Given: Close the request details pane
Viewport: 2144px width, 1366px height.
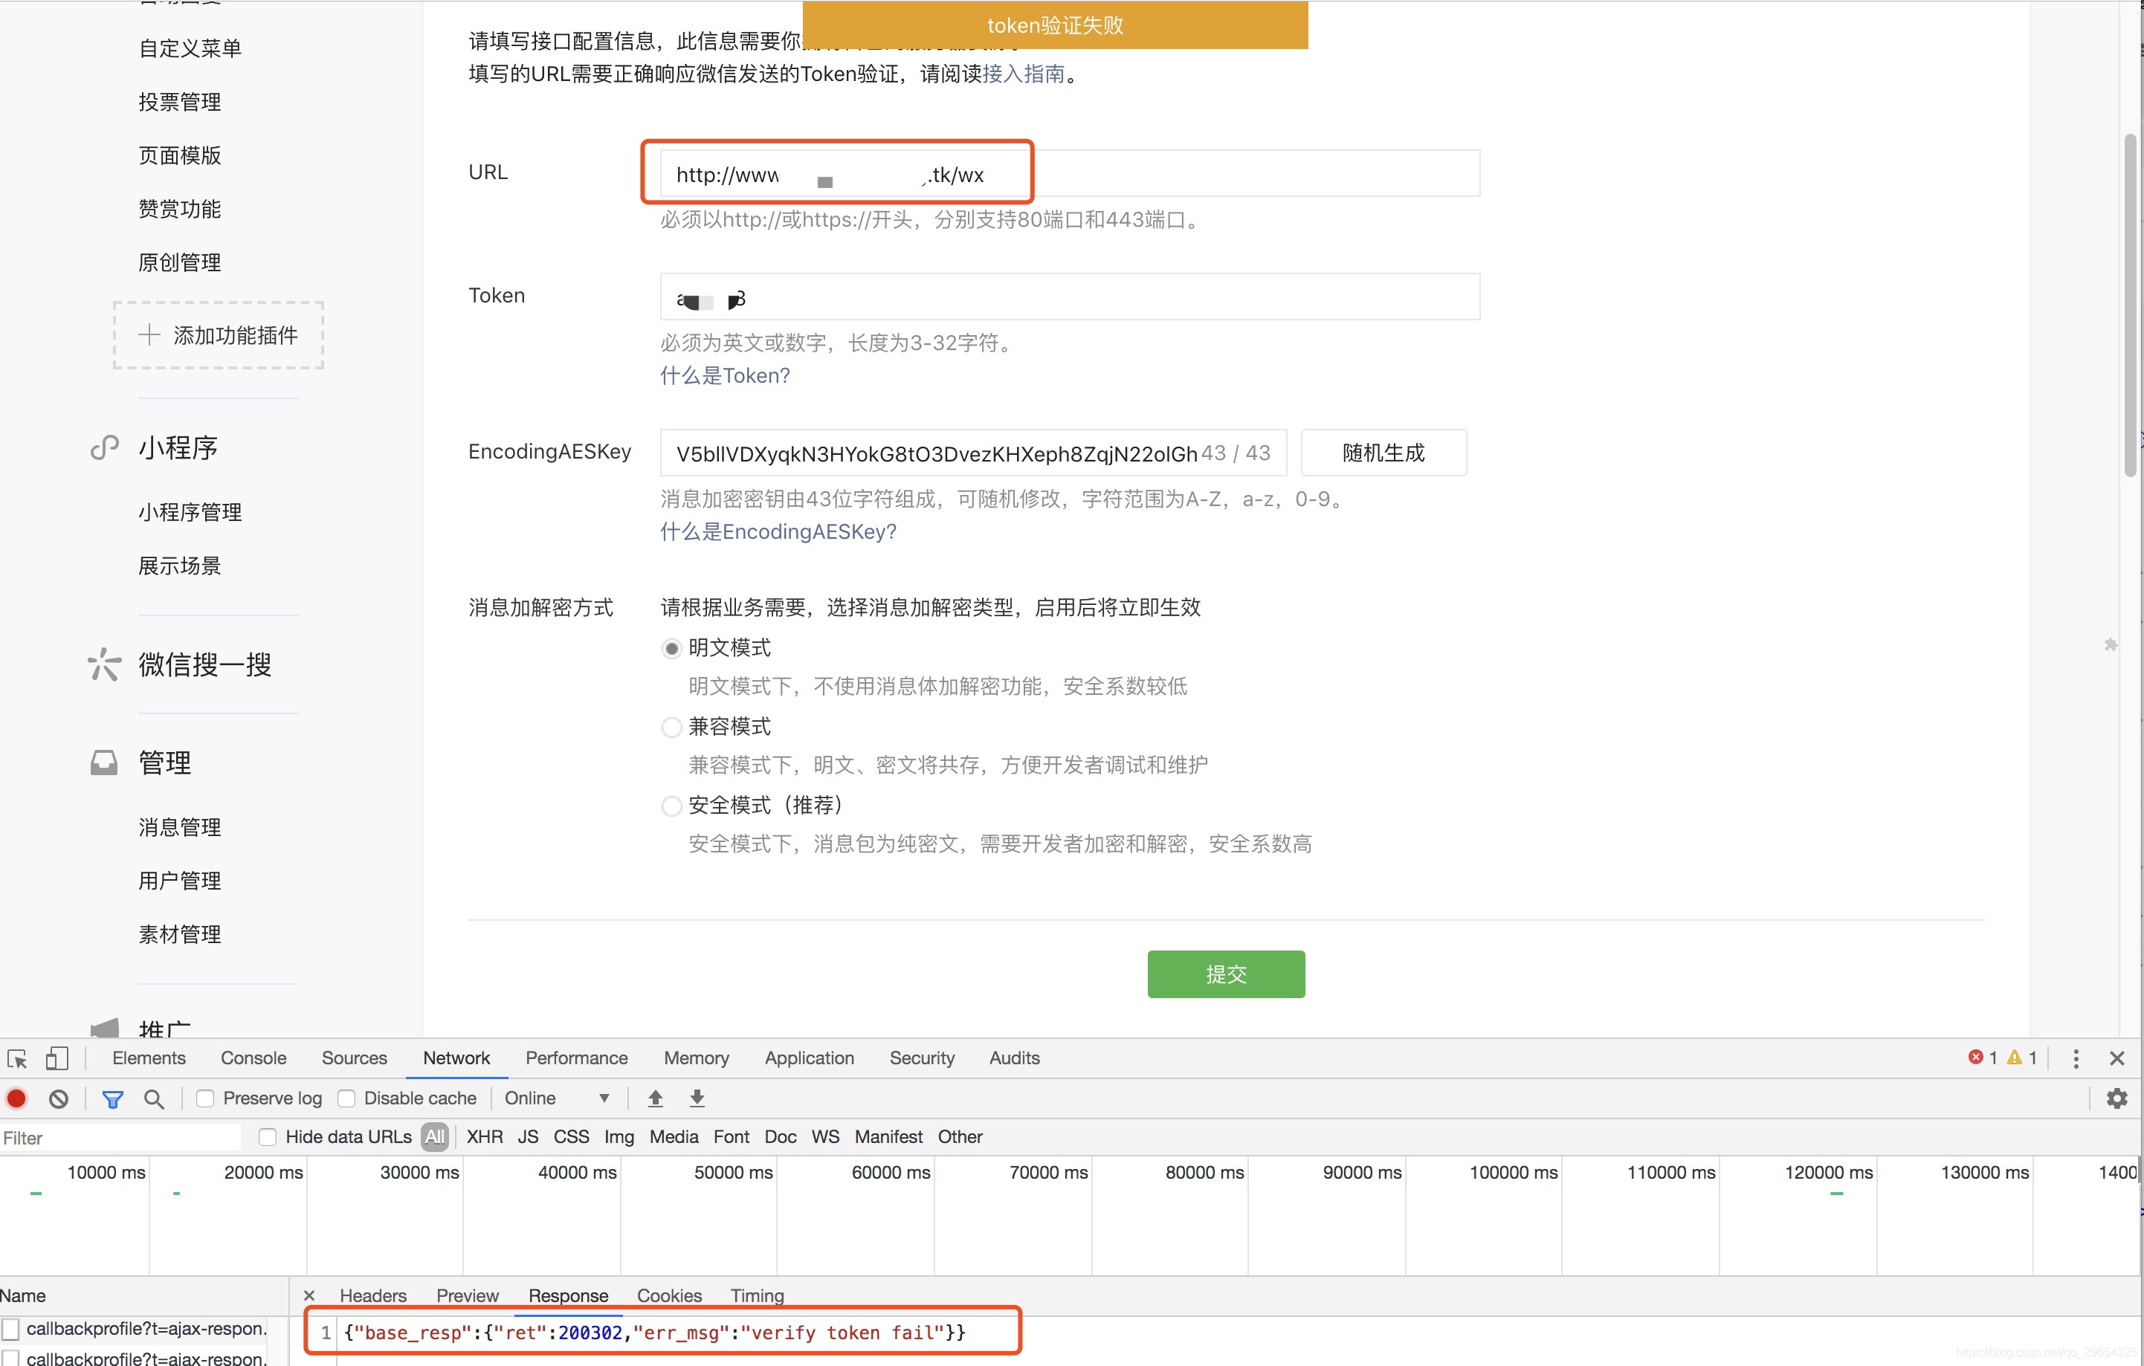Looking at the screenshot, I should point(309,1295).
